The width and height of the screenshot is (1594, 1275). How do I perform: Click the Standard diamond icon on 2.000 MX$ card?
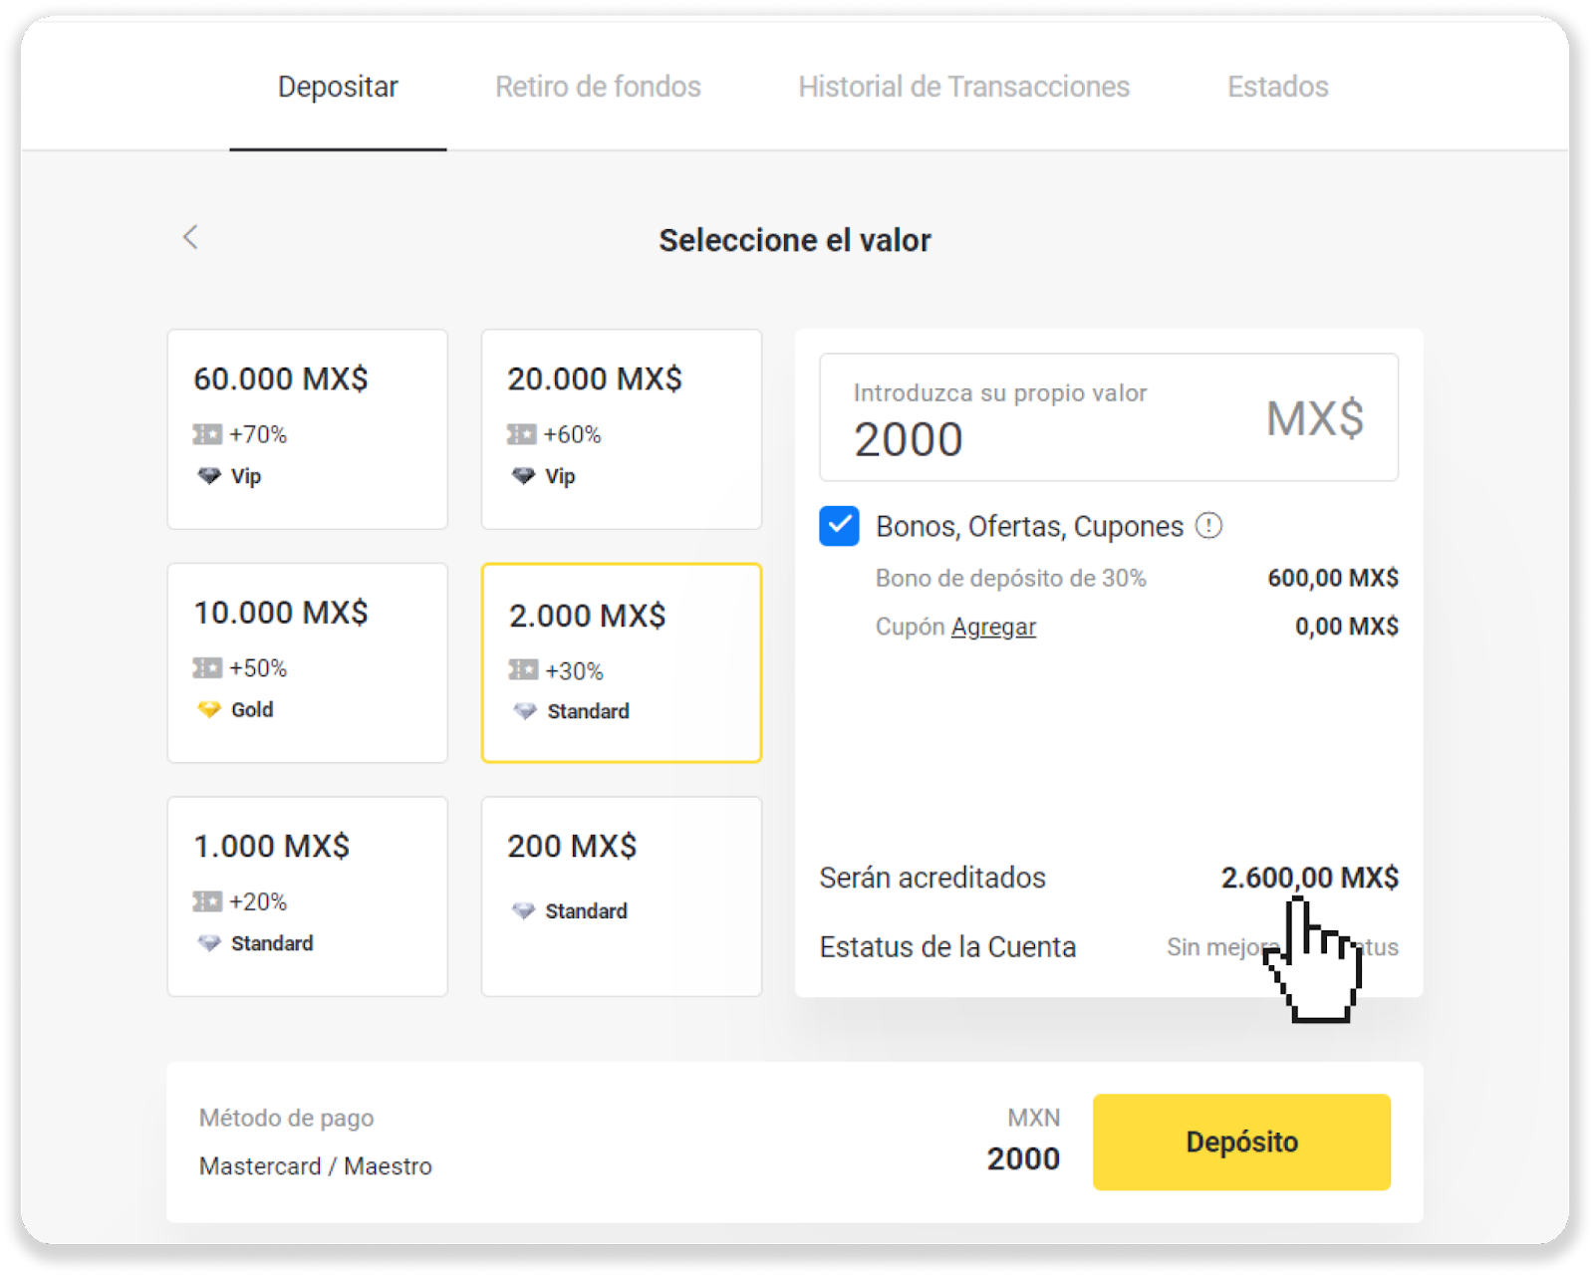525,711
